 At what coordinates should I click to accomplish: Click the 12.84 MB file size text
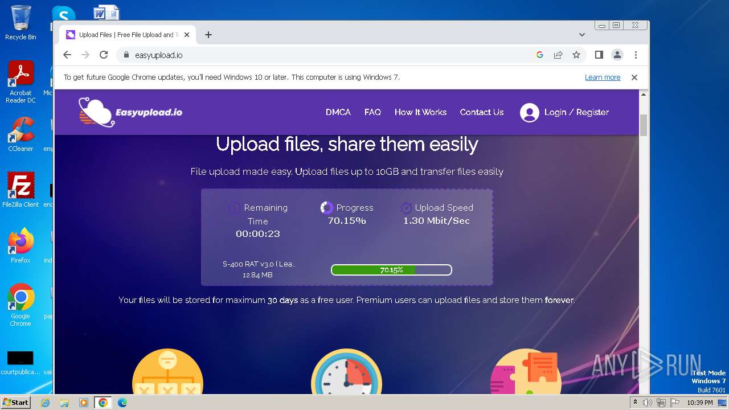point(257,275)
